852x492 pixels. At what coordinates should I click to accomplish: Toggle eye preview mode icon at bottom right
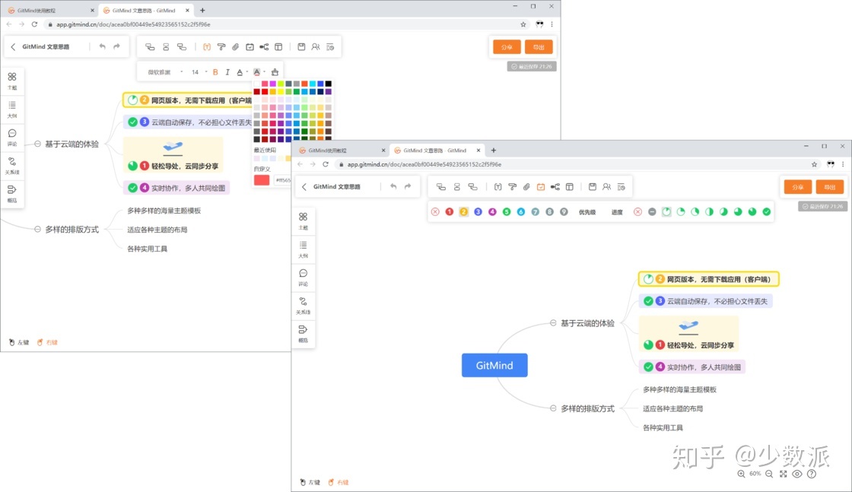coord(797,474)
